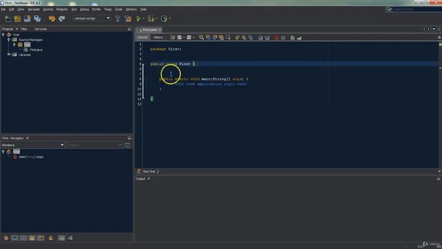
Task: Click the Stop Macro Recording icon
Action: [283, 37]
